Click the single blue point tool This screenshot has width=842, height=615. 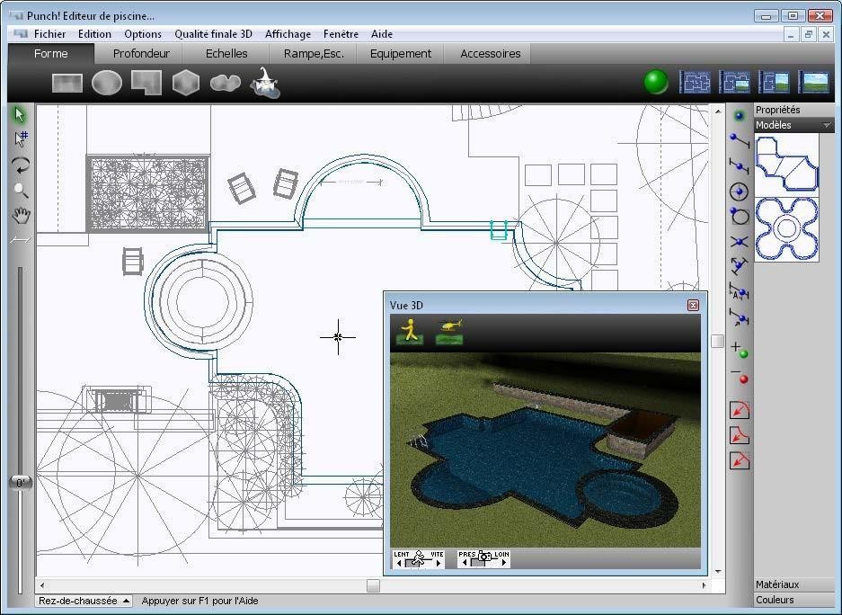(x=740, y=115)
